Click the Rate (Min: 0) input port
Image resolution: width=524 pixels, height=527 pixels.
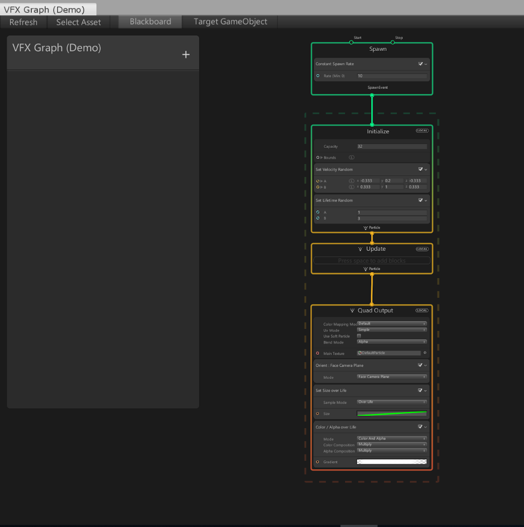tap(318, 76)
